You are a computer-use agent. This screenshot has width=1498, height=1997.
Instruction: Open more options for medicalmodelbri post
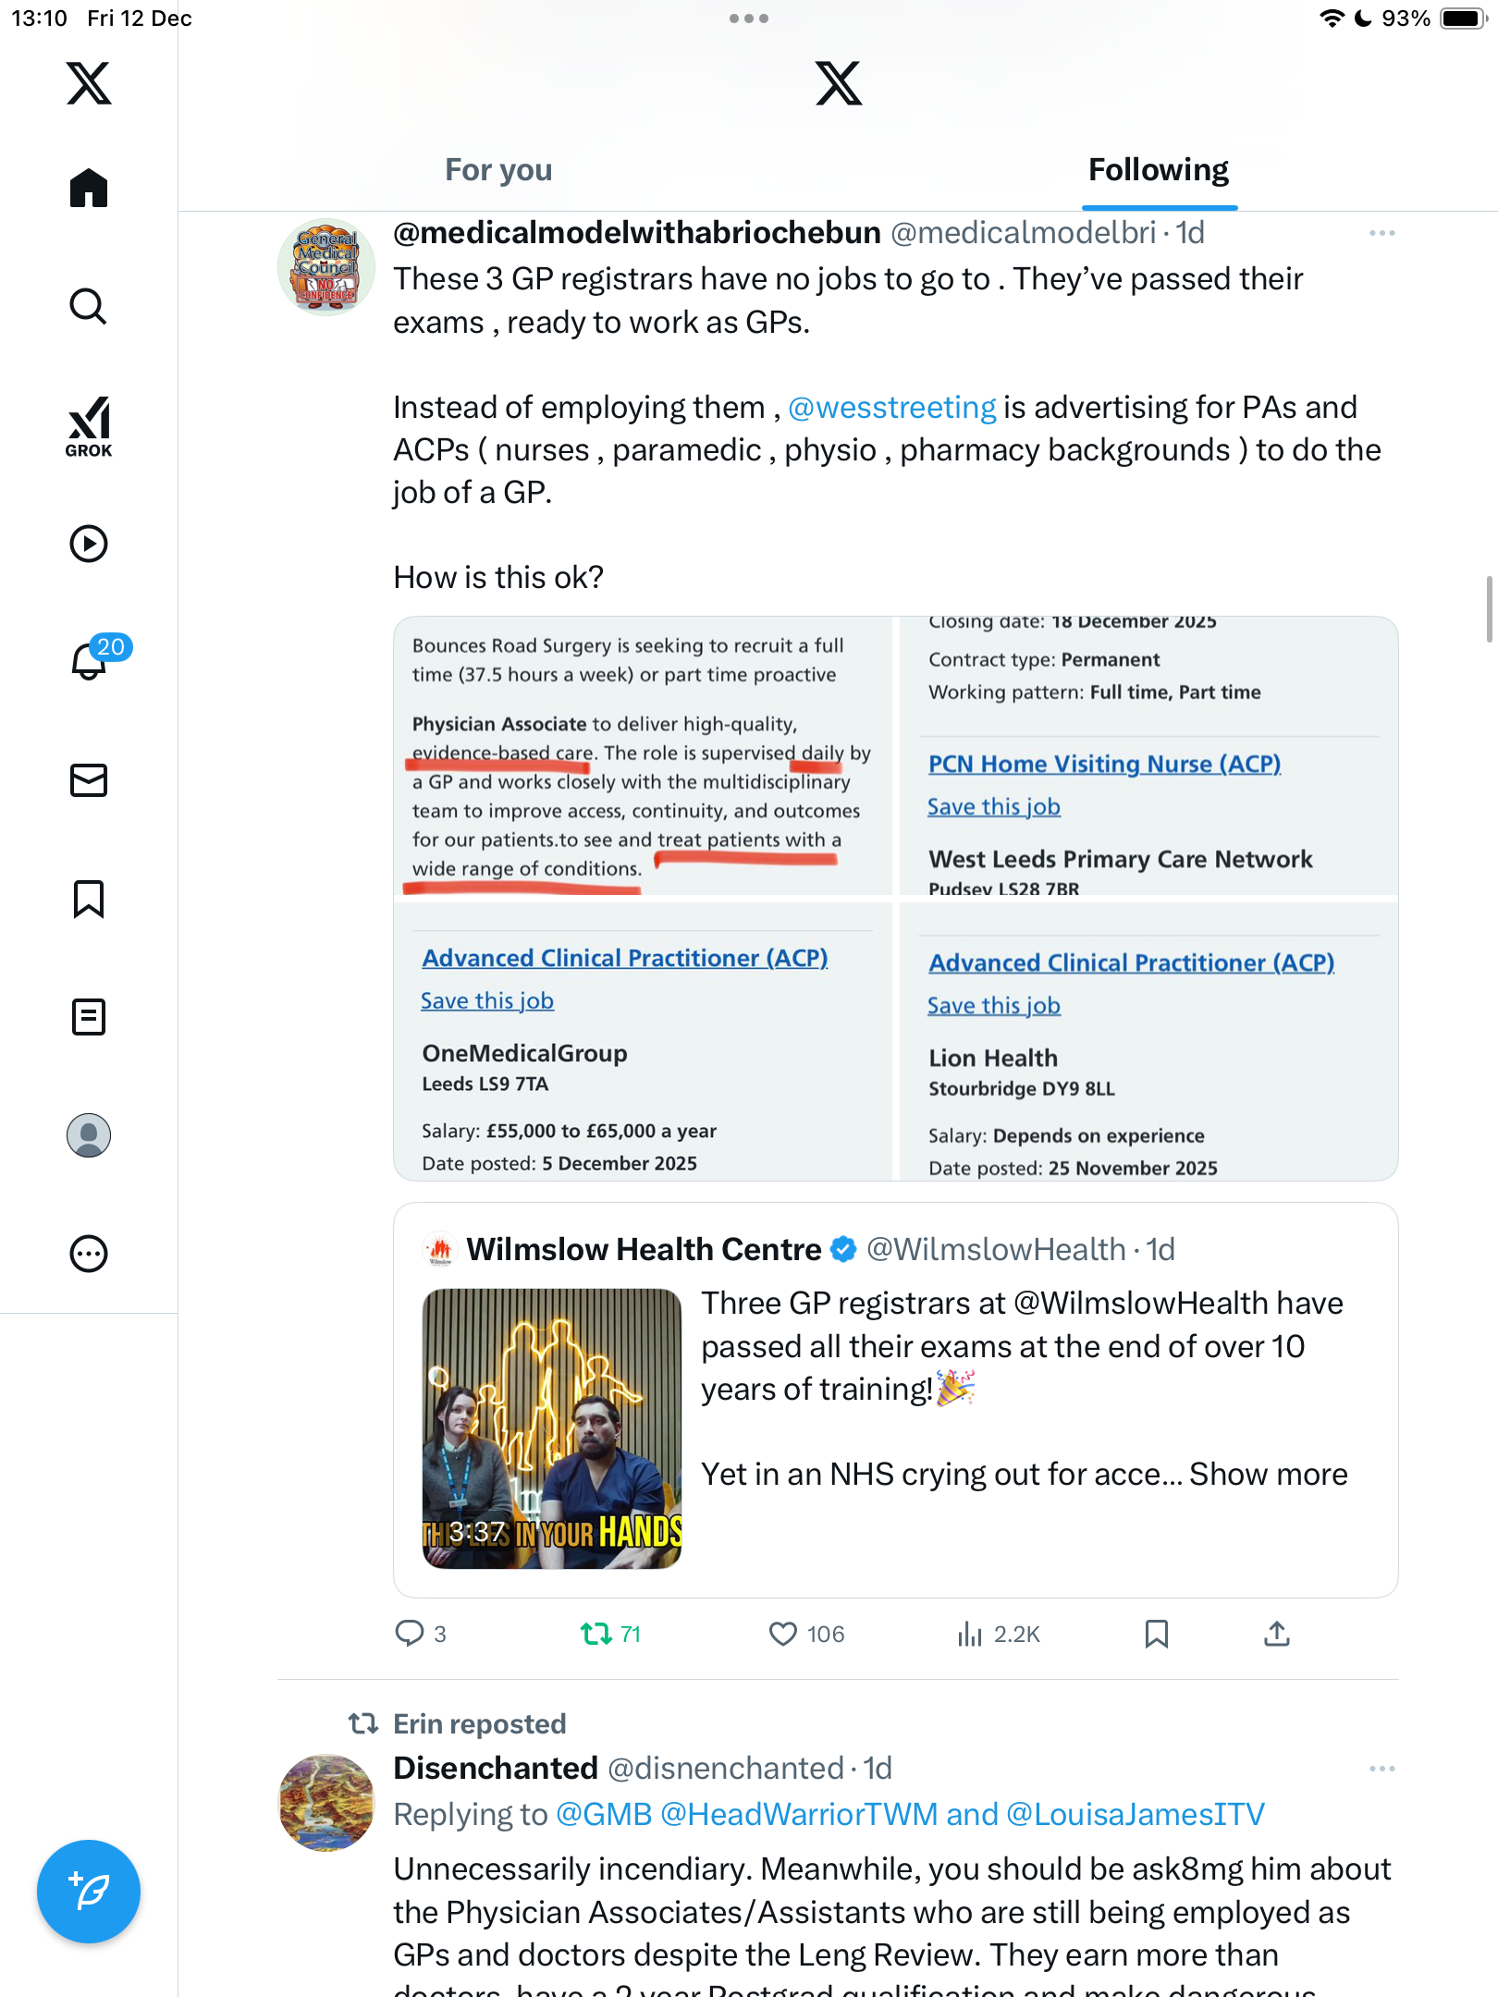[1381, 233]
